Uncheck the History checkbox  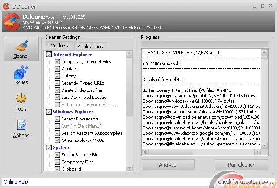tap(57, 76)
